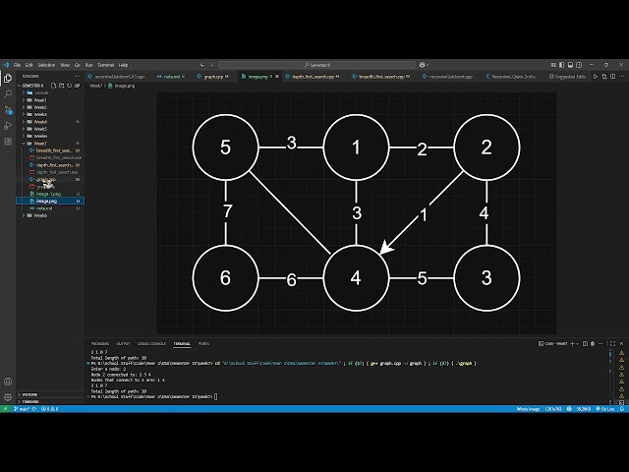The image size is (629, 472).
Task: Open the Help menu
Action: [123, 65]
